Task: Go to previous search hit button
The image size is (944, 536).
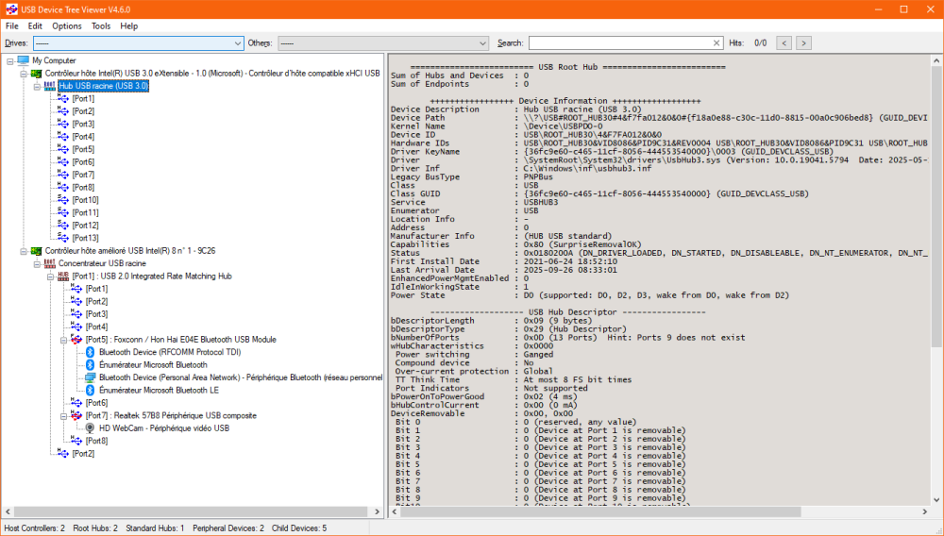Action: coord(784,42)
